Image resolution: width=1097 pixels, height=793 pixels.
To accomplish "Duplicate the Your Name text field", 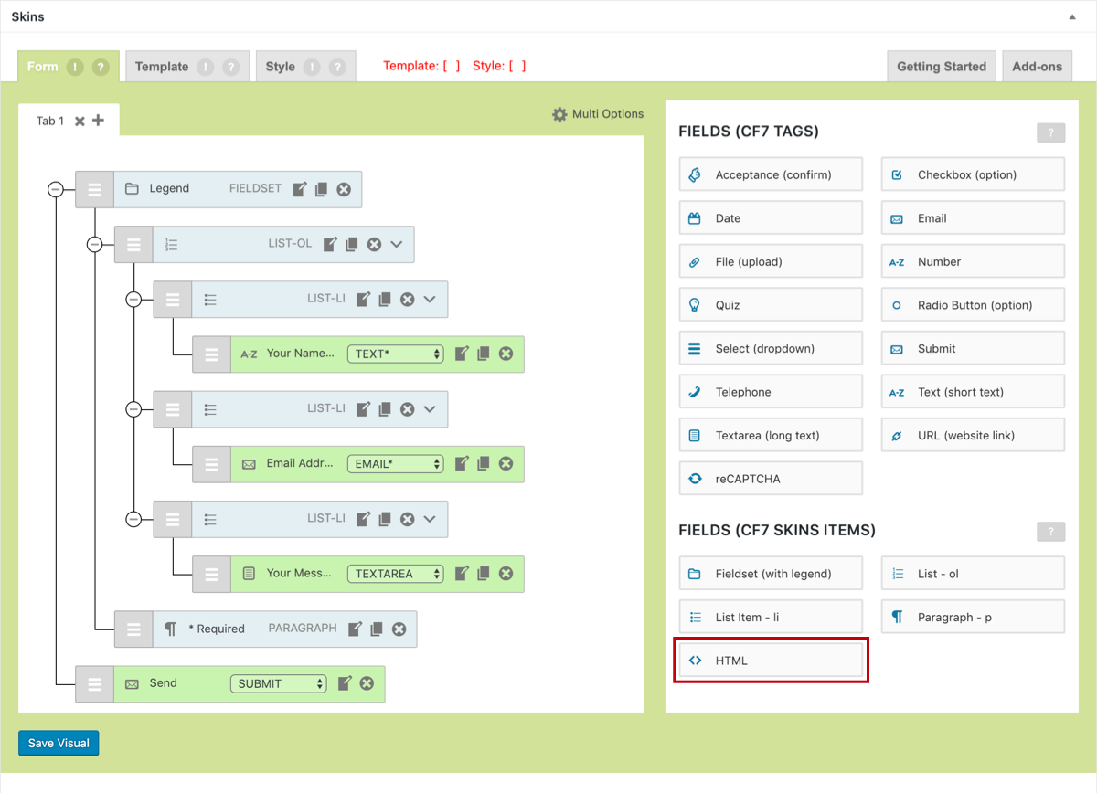I will [x=484, y=354].
